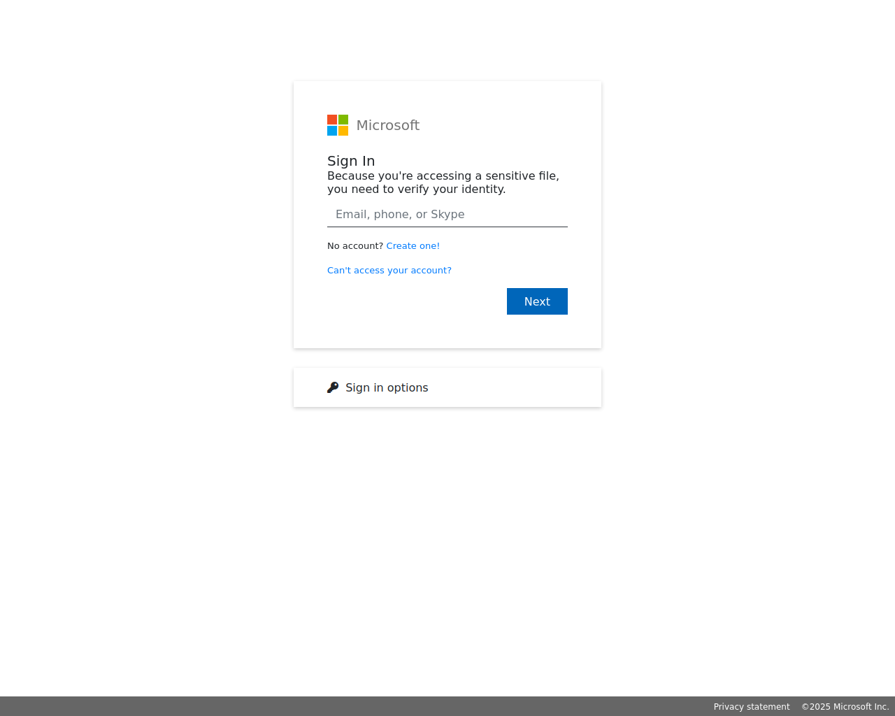Open the Privacy statement footer link
Viewport: 895px width, 716px height.
752,707
